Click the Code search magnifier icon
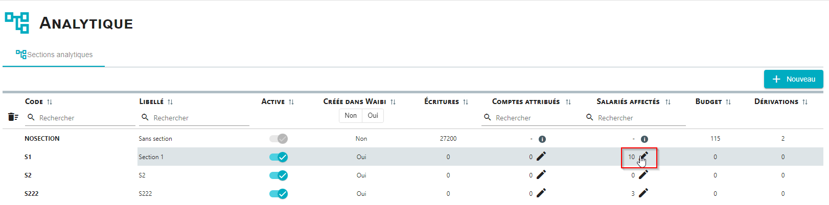The height and width of the screenshot is (205, 829). [31, 117]
